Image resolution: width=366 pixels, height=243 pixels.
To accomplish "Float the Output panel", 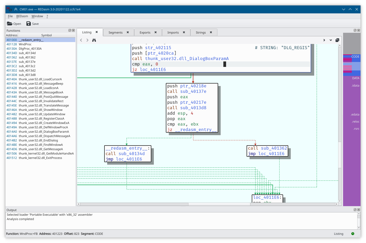I will point(355,210).
